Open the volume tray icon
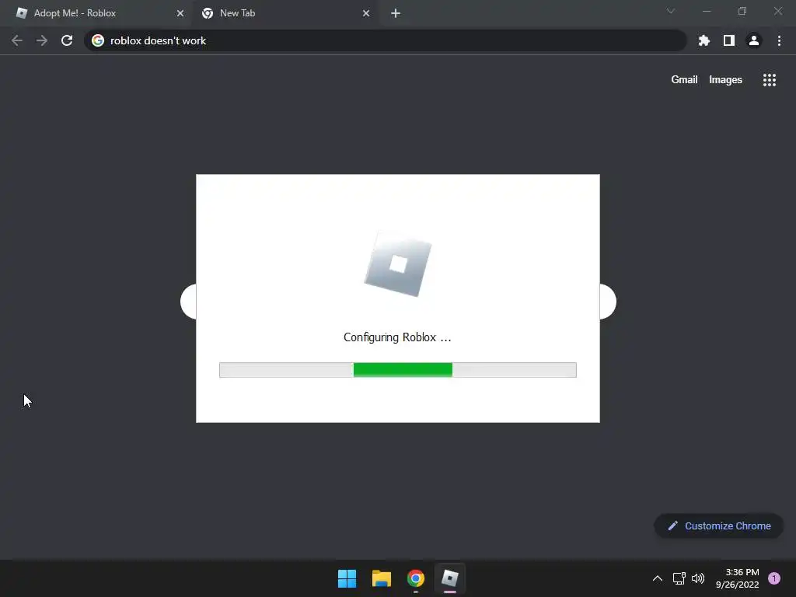This screenshot has height=597, width=796. (x=698, y=578)
